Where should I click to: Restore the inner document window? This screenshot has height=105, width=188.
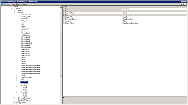pos(184,4)
